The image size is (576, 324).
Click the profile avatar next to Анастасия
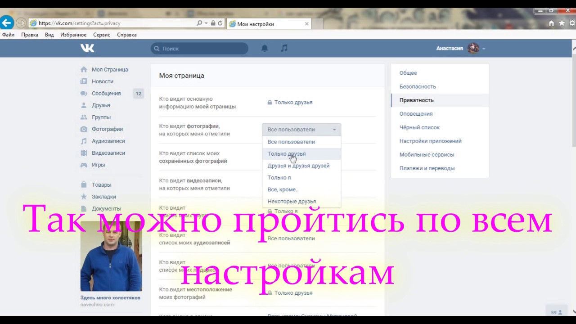473,48
